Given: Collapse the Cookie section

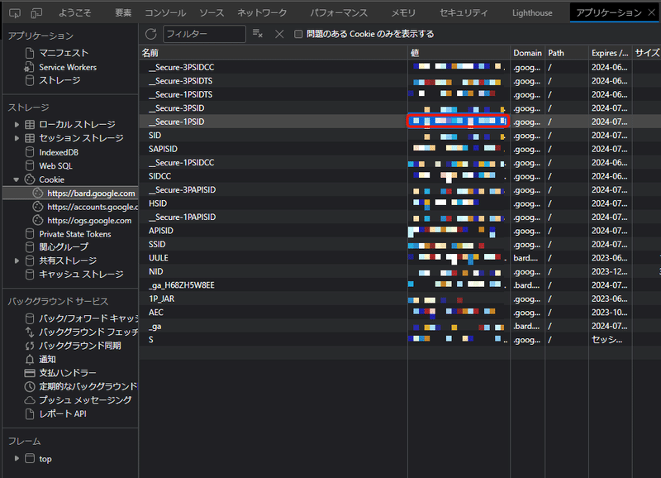Looking at the screenshot, I should point(16,179).
